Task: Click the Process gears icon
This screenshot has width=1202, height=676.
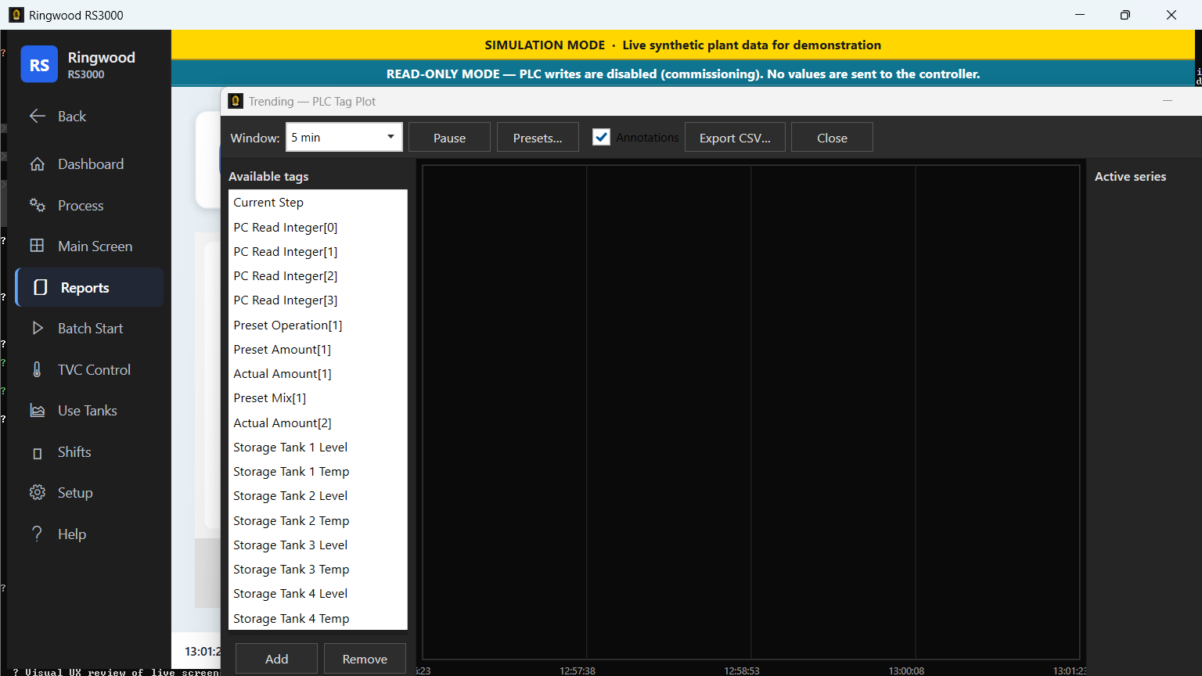Action: 37,205
